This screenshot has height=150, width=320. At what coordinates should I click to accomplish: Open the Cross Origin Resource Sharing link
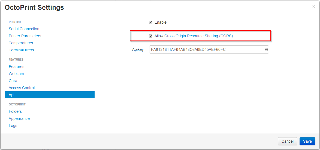[x=198, y=36]
